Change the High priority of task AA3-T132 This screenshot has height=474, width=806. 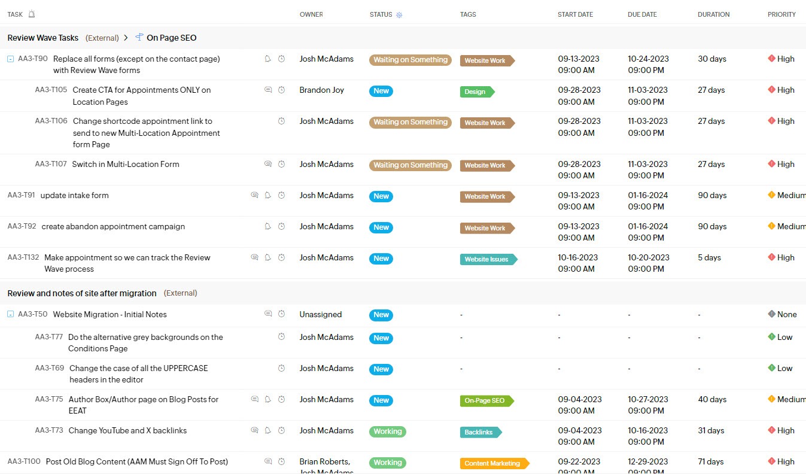click(x=781, y=257)
